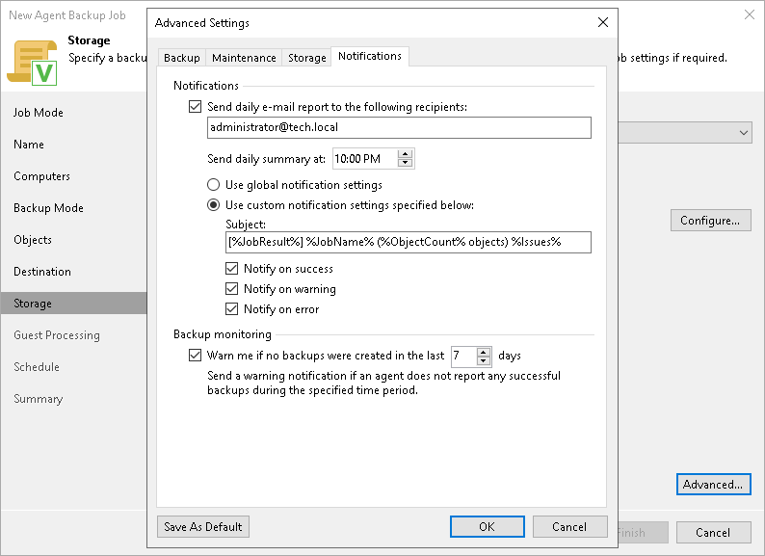
Task: Click Save As Default button
Action: click(x=203, y=527)
